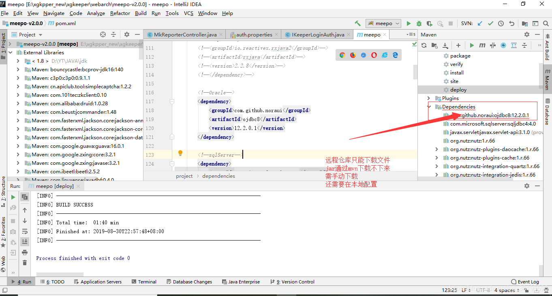Screen dimensions: 552x296
Task: Click Generate Sources and Update Folders icon
Action: coord(434,45)
